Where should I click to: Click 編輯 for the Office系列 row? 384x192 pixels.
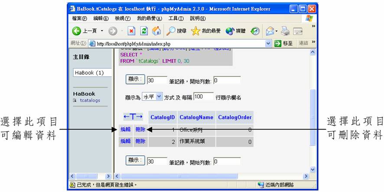(125, 129)
